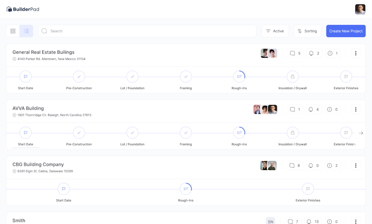Open comments for CBG Building Company
Image resolution: width=372 pixels, height=224 pixels.
pyautogui.click(x=295, y=165)
